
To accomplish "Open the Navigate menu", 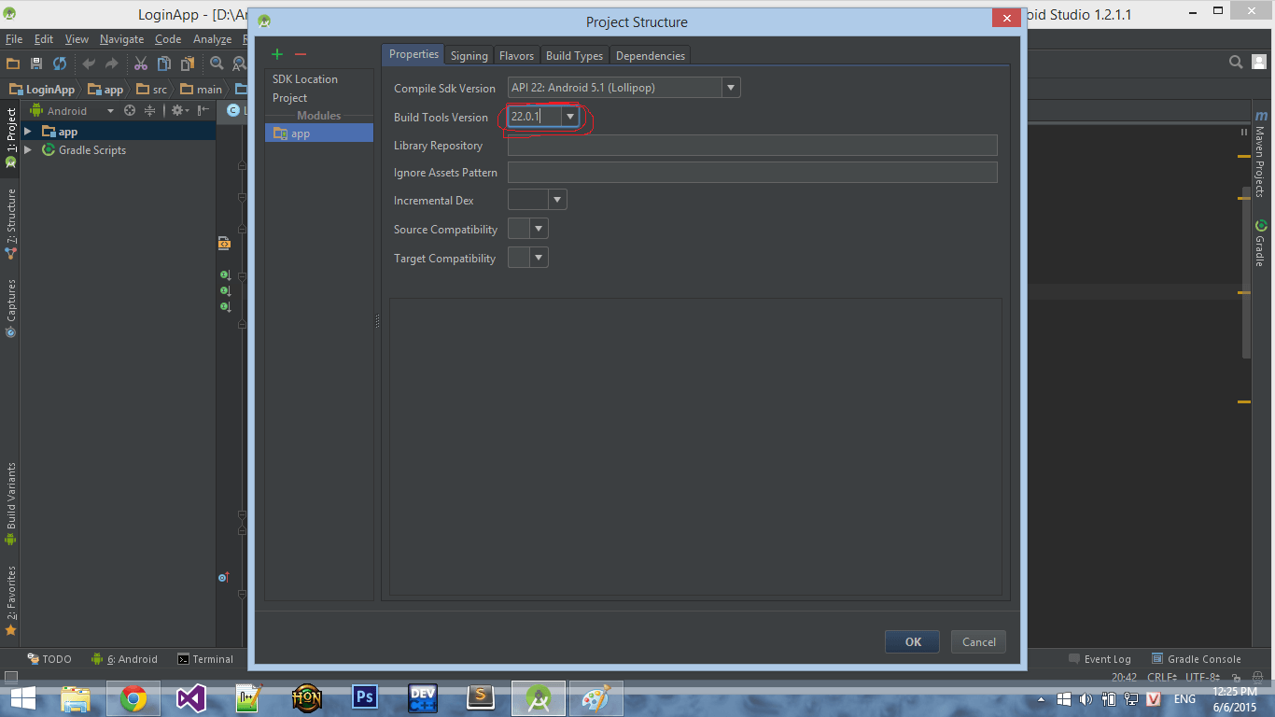I will click(121, 39).
